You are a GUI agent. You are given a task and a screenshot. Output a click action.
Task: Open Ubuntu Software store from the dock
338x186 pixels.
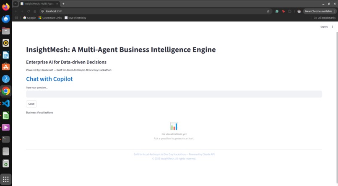6,67
